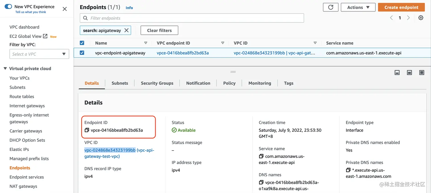Open Elastic IPs page
This screenshot has width=431, height=193.
coord(19,149)
